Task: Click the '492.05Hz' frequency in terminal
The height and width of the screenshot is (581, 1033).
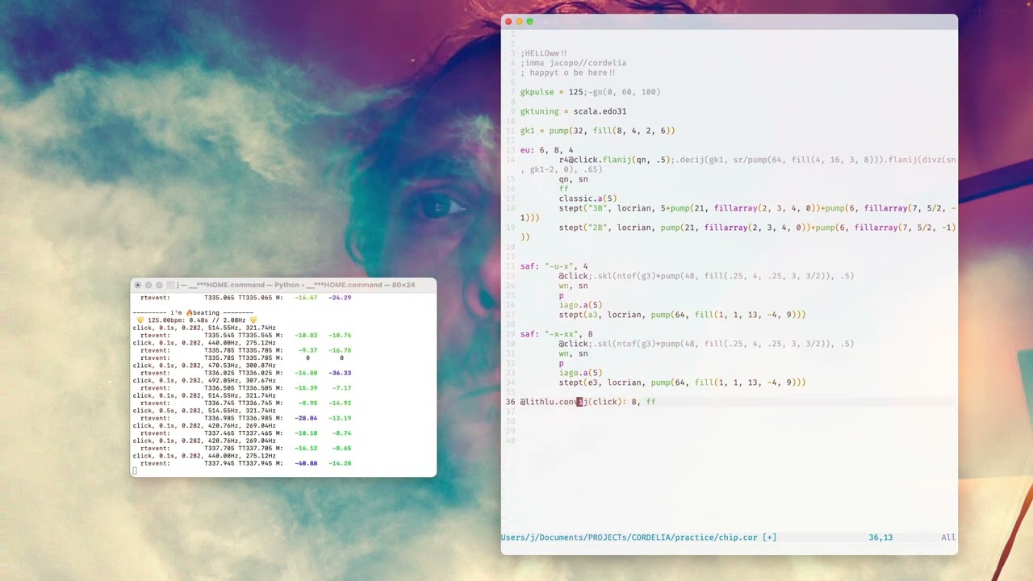Action: (224, 381)
